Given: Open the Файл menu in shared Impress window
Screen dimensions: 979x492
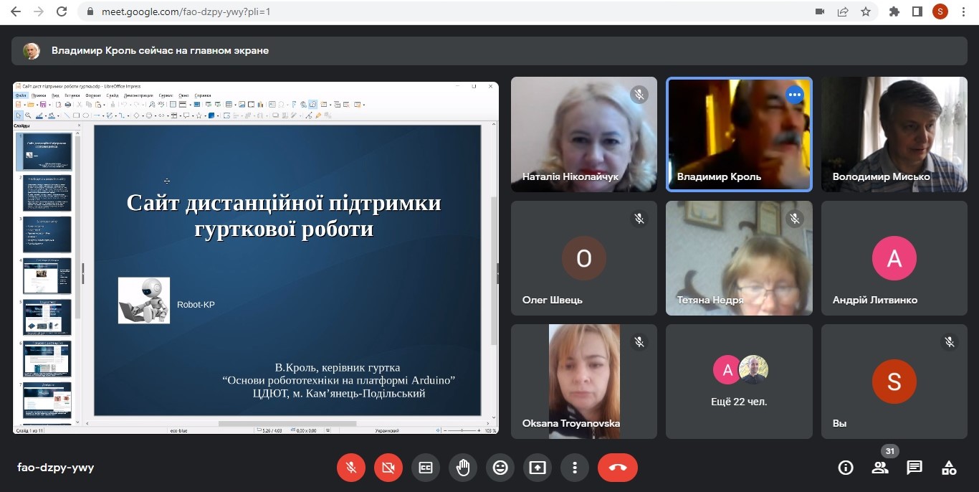Looking at the screenshot, I should [x=21, y=95].
